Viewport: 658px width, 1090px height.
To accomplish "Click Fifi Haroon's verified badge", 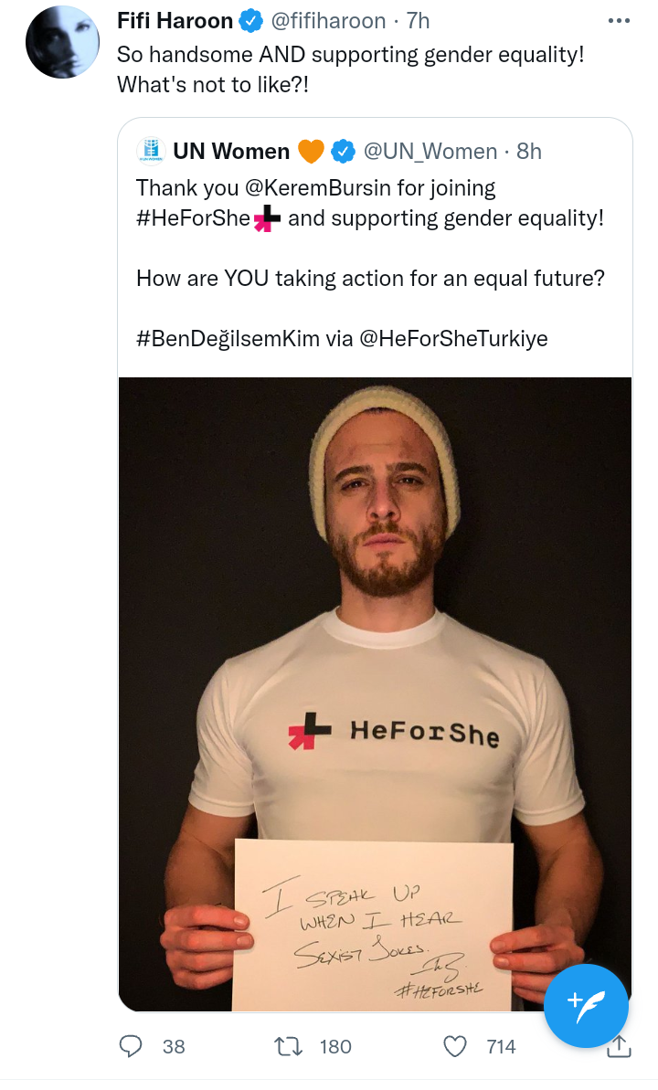I will pos(251,22).
